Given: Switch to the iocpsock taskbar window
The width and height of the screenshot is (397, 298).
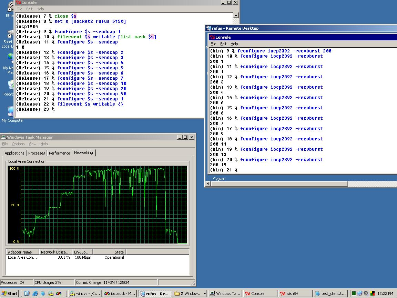Looking at the screenshot, I should tap(120, 294).
